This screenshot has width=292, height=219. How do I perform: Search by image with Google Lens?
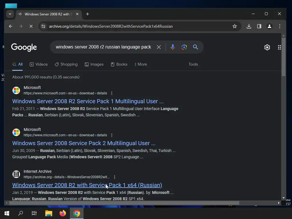(x=184, y=47)
